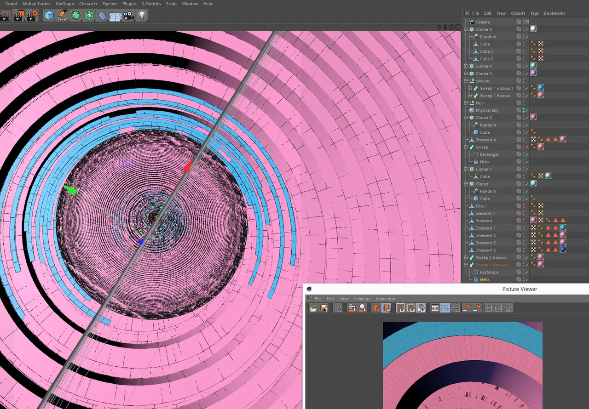
Task: Click the viewport rotate-view icon
Action: pyautogui.click(x=451, y=27)
